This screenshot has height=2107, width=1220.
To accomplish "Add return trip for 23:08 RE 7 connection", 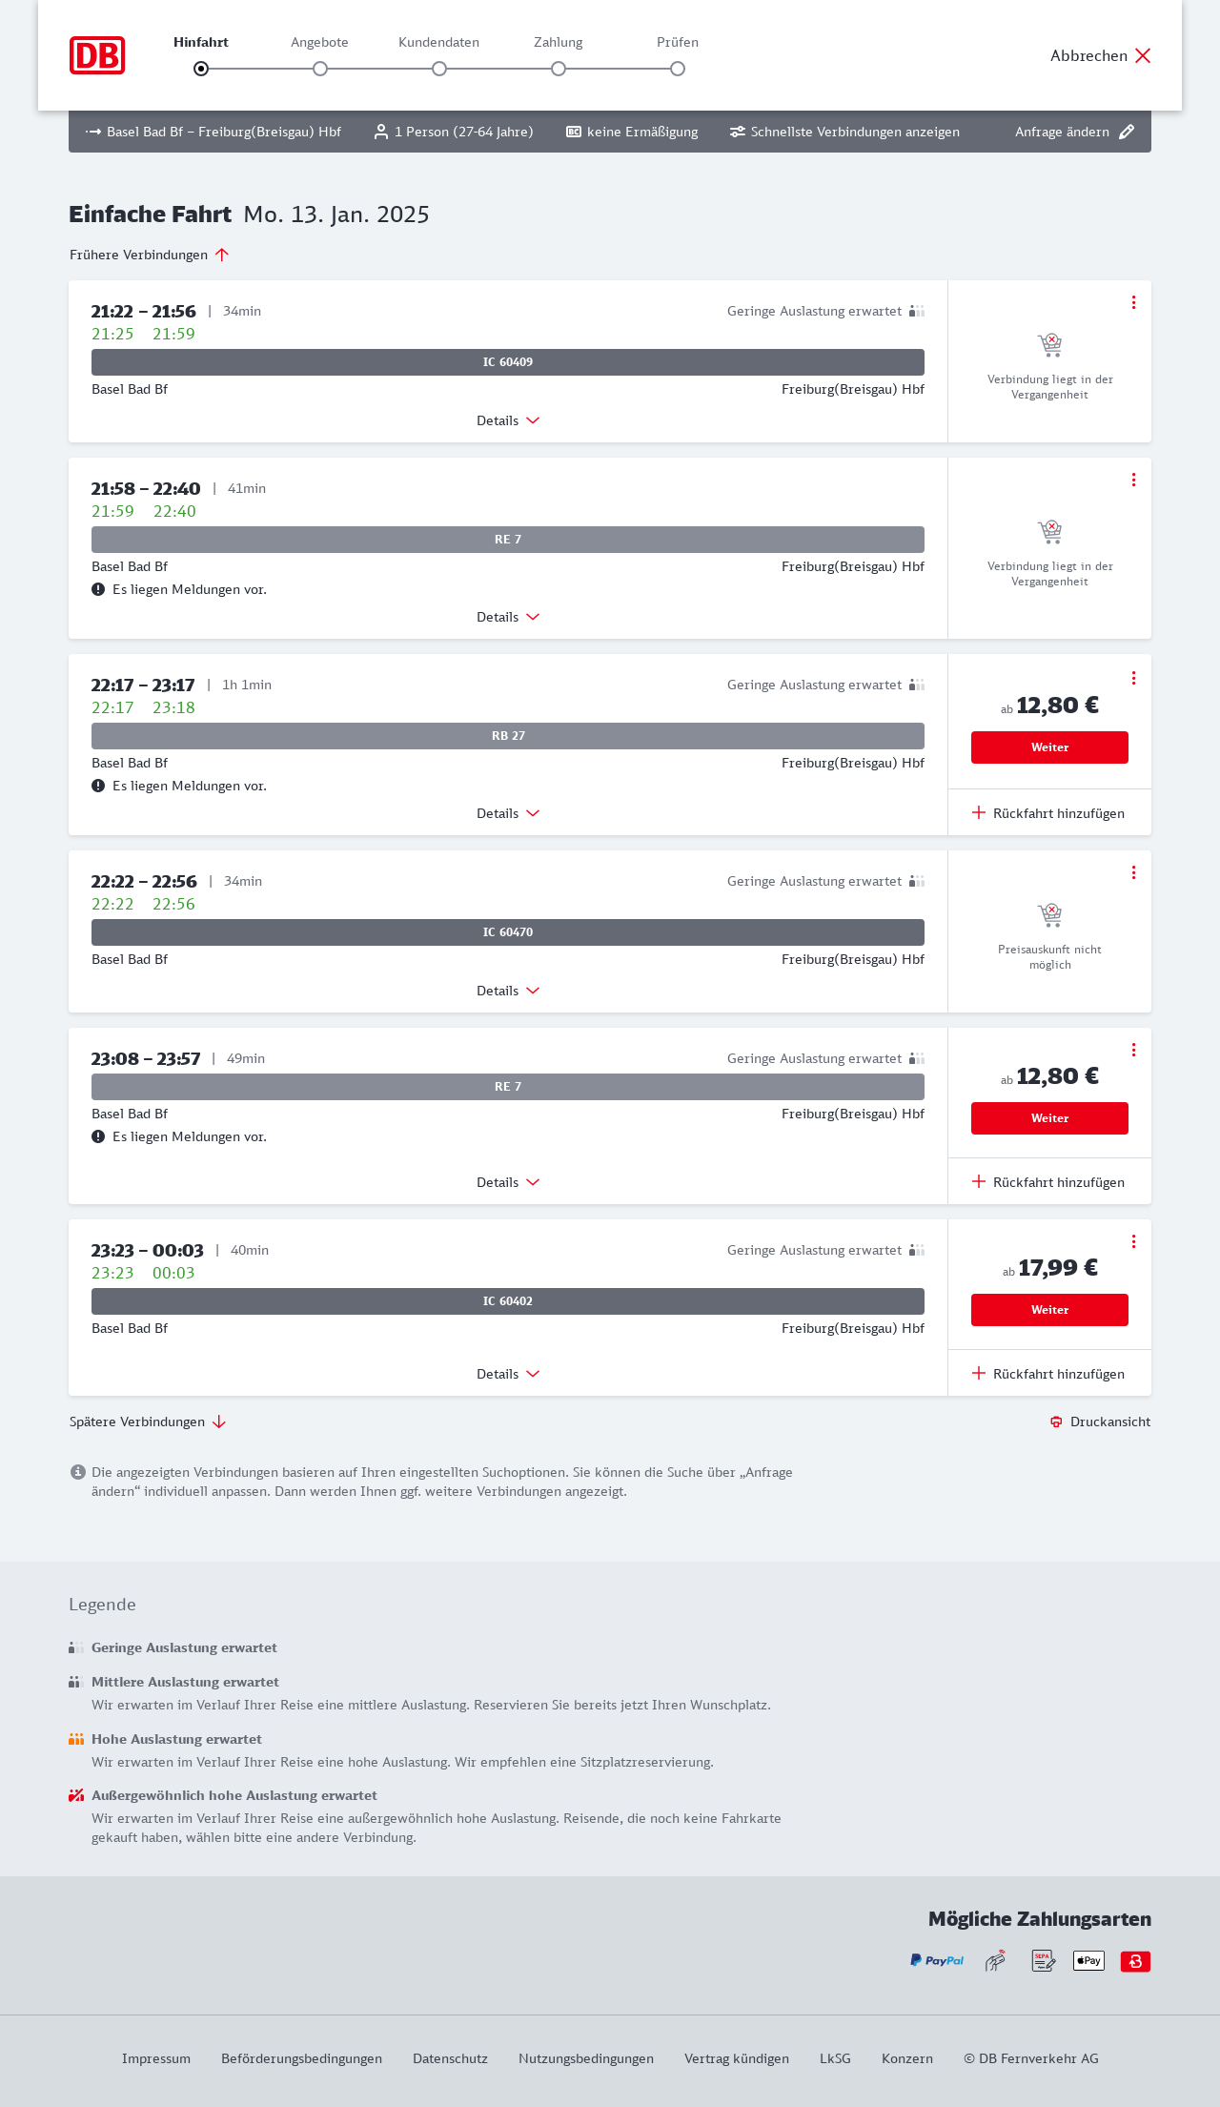I will point(1048,1182).
